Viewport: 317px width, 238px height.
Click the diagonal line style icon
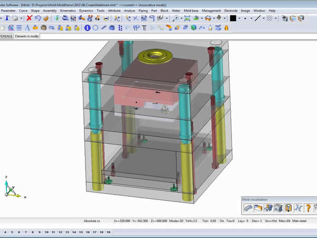257,19
